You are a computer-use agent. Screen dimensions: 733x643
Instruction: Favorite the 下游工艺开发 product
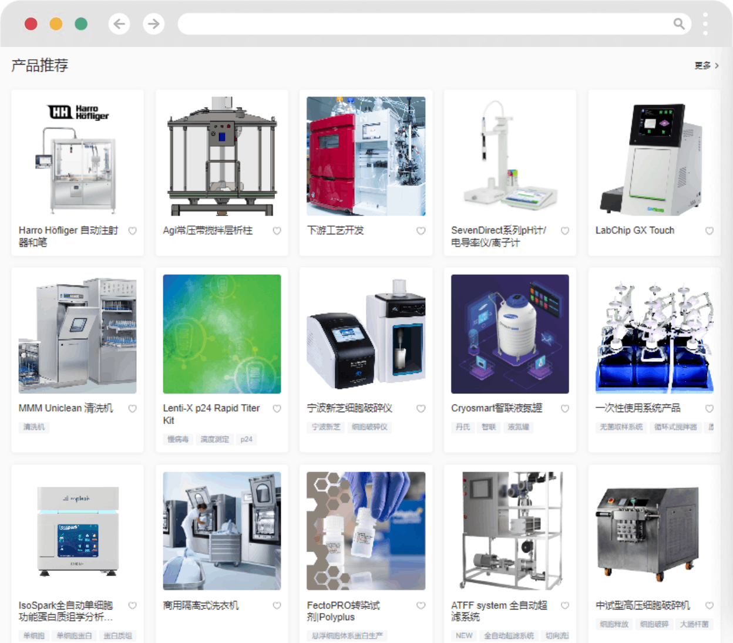coord(421,231)
